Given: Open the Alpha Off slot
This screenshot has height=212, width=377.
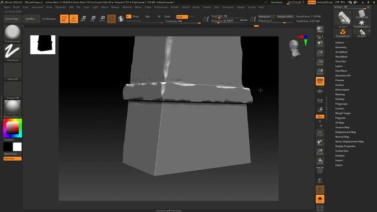Looking at the screenshot, I should coord(12,71).
